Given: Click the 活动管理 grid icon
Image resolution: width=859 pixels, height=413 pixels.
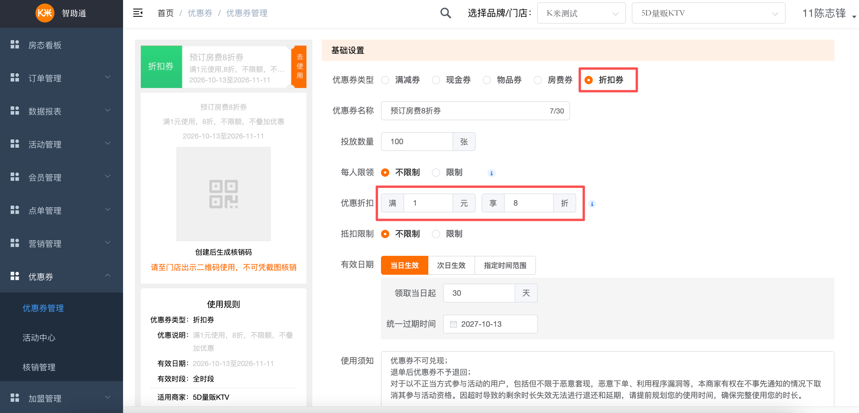Looking at the screenshot, I should coord(15,144).
